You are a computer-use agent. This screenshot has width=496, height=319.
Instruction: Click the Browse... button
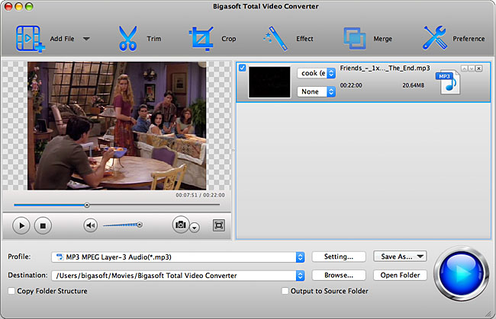[339, 276]
